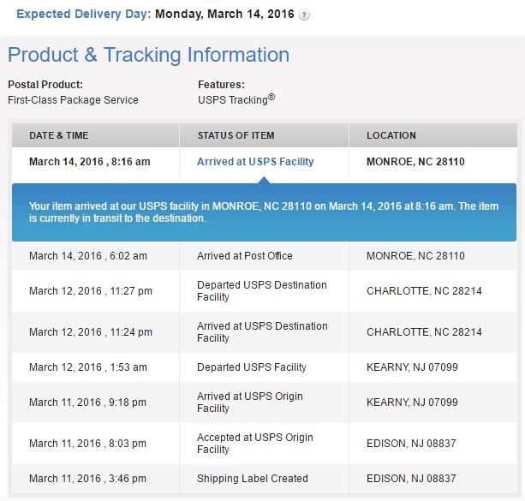Screen dimensions: 525x501
Task: Click the March 11, 2016, 3:46 pm timestamp
Action: (x=88, y=479)
